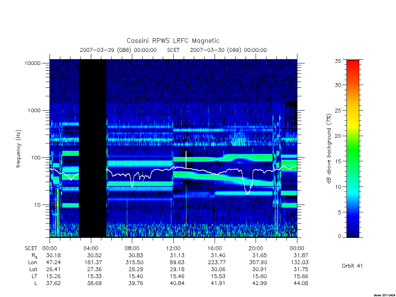396x297 pixels.
Task: Click Rs value 31.87
Action: tap(301, 255)
